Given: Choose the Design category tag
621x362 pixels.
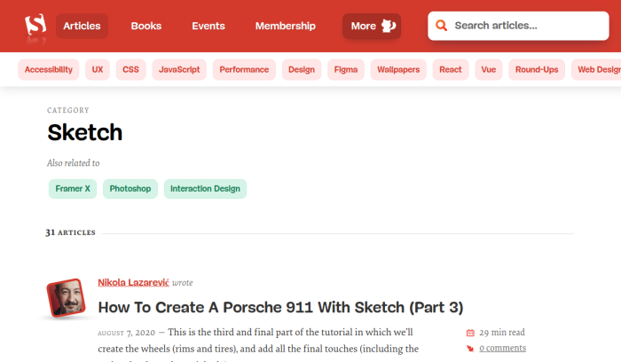Looking at the screenshot, I should point(302,70).
